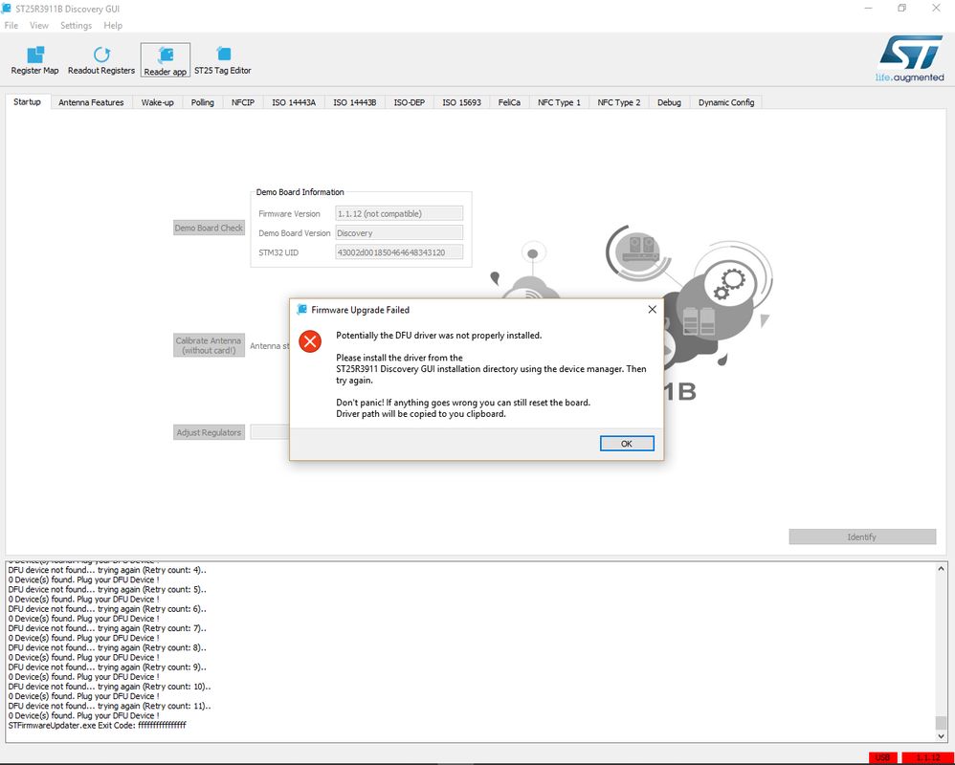
Task: Click the STFirmwareUpdater.exe Exit Code log line
Action: (98, 726)
